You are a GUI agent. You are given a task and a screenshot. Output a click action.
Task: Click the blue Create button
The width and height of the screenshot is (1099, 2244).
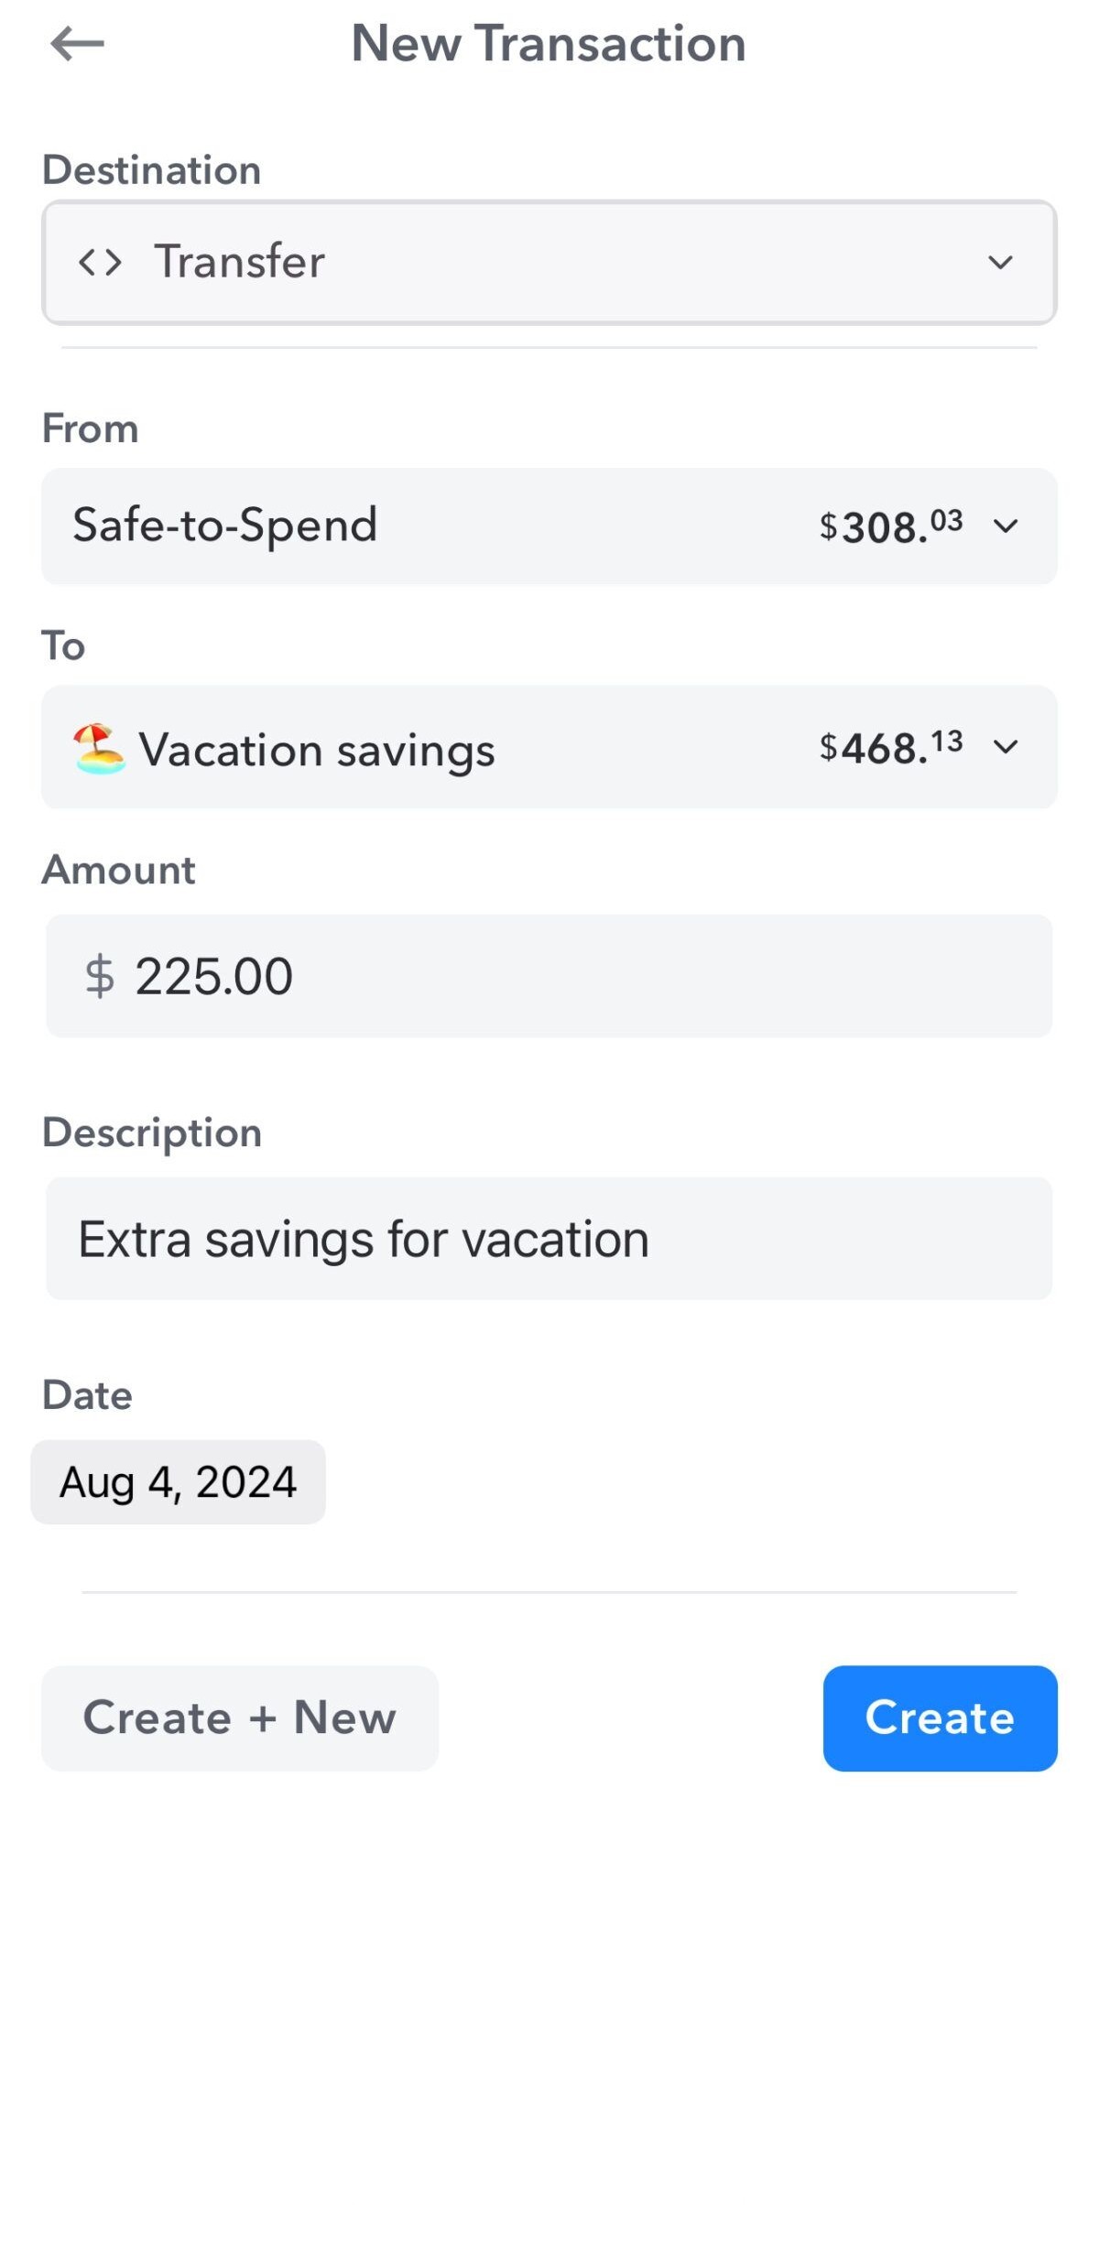click(941, 1718)
